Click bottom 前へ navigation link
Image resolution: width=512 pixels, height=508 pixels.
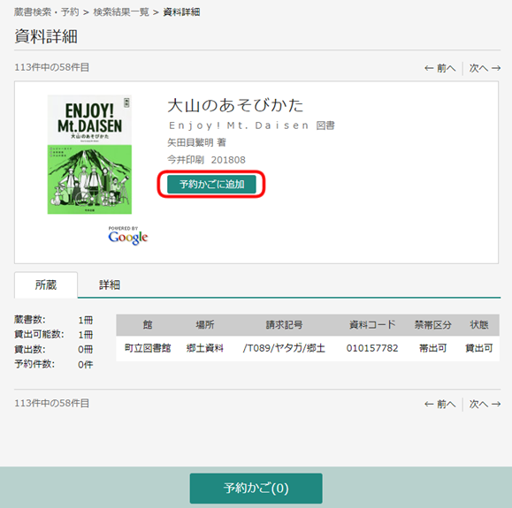click(440, 405)
